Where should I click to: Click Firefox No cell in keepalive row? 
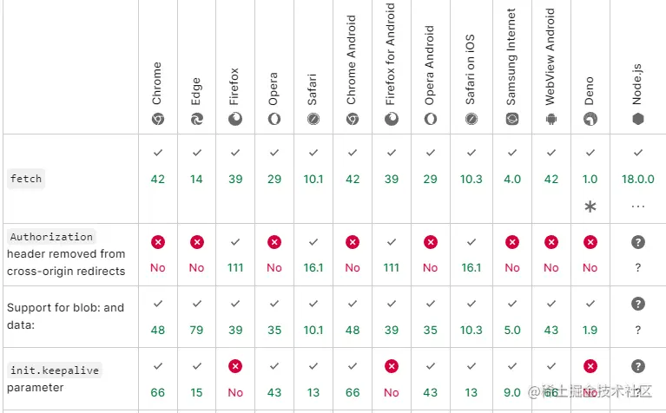(235, 379)
